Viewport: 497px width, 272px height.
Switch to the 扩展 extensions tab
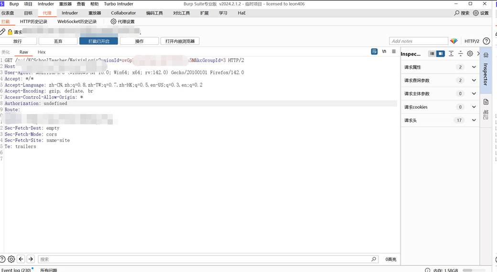point(205,13)
